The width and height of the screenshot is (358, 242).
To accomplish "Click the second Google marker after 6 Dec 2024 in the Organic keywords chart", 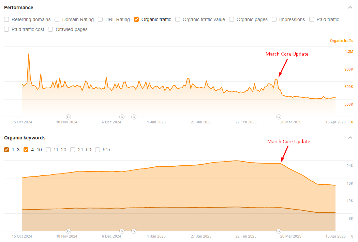I will 134,231.
